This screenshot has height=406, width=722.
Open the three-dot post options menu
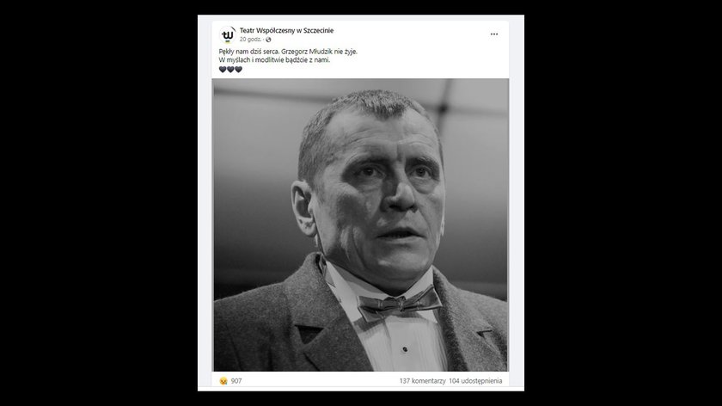(x=494, y=34)
